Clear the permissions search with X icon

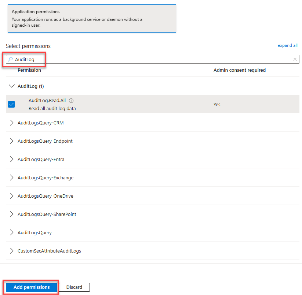(295, 59)
